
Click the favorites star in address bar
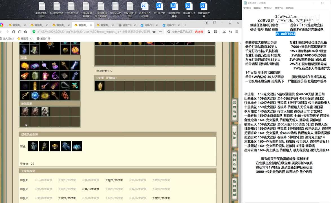coord(154,32)
